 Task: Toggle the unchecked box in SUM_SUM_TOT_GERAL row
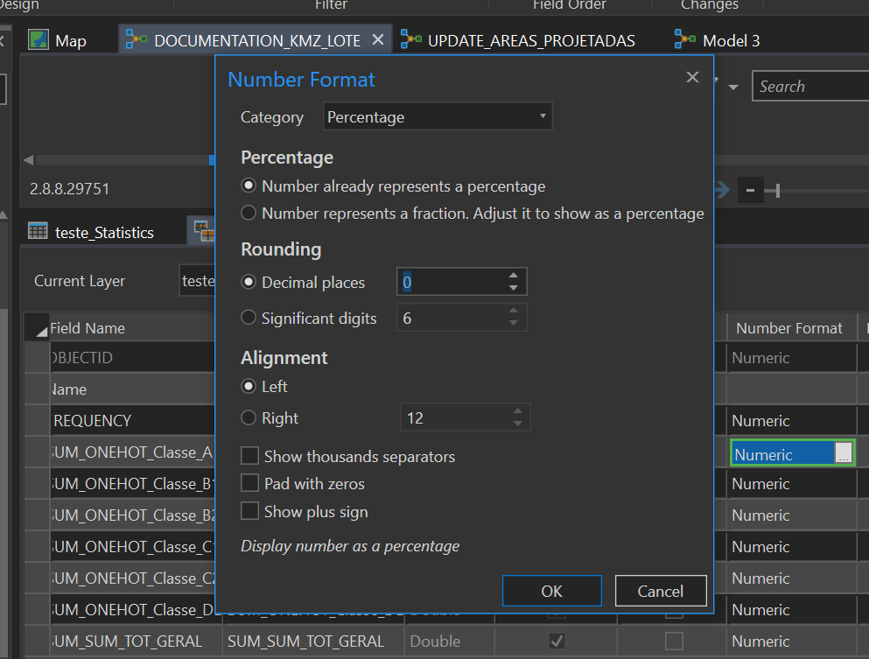[674, 641]
